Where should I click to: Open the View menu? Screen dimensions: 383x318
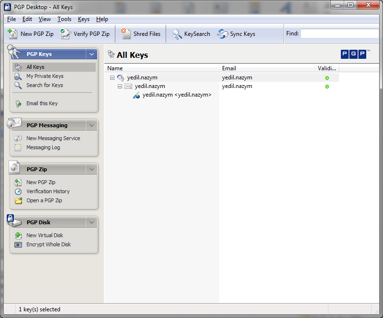[x=45, y=19]
